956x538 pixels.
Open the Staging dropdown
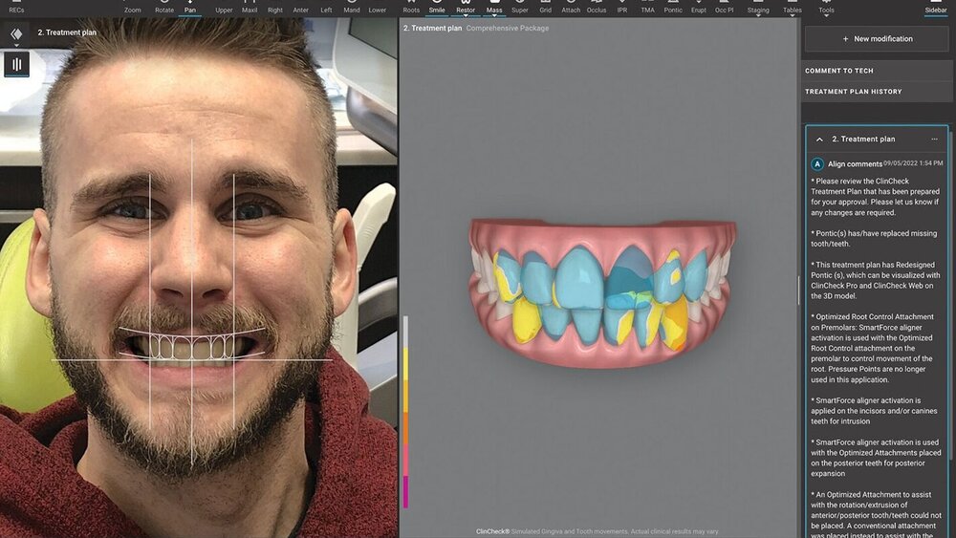757,9
